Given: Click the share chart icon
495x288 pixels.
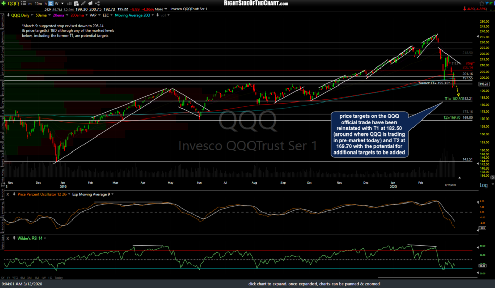Looking at the screenshot, I should (97, 3).
